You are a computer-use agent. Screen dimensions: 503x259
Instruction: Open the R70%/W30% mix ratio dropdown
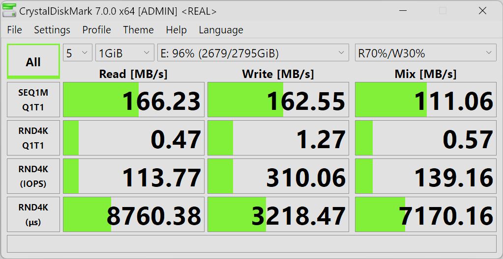(425, 52)
